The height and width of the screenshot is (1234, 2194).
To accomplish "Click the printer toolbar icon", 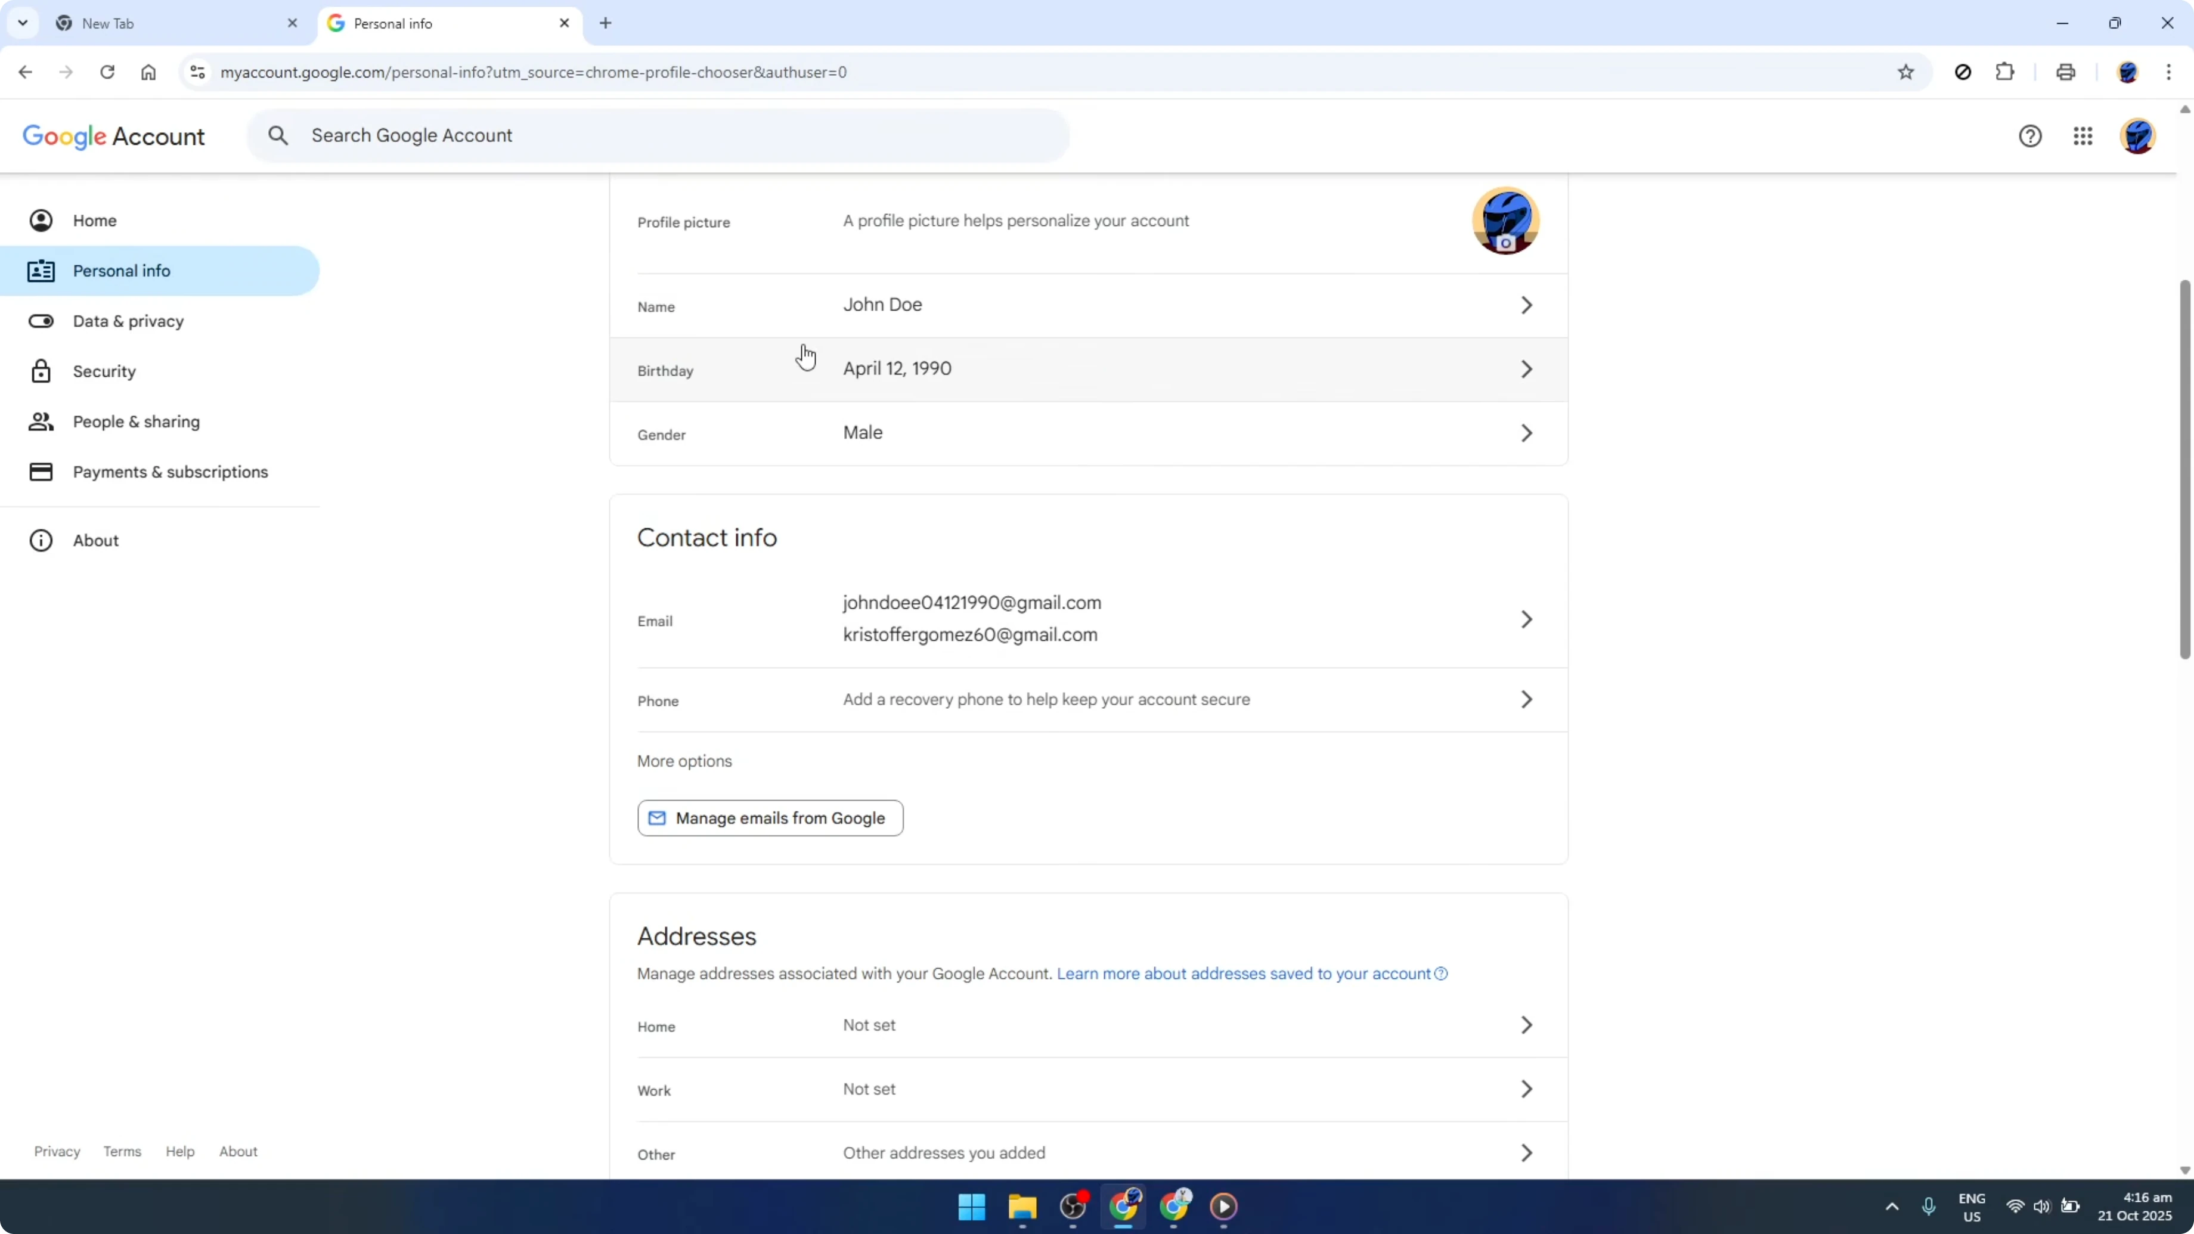I will pyautogui.click(x=2065, y=72).
